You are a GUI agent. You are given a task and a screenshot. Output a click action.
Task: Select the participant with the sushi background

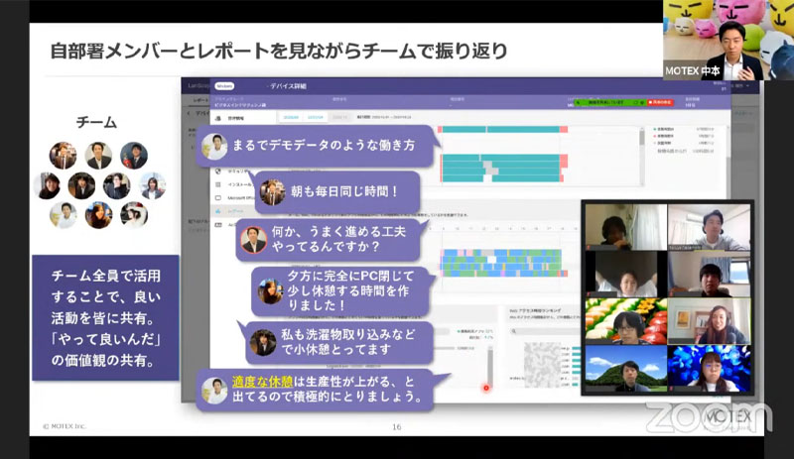point(626,321)
